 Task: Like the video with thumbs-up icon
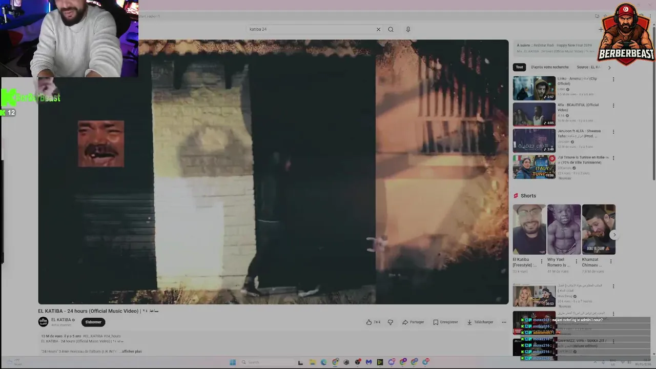pyautogui.click(x=373, y=322)
